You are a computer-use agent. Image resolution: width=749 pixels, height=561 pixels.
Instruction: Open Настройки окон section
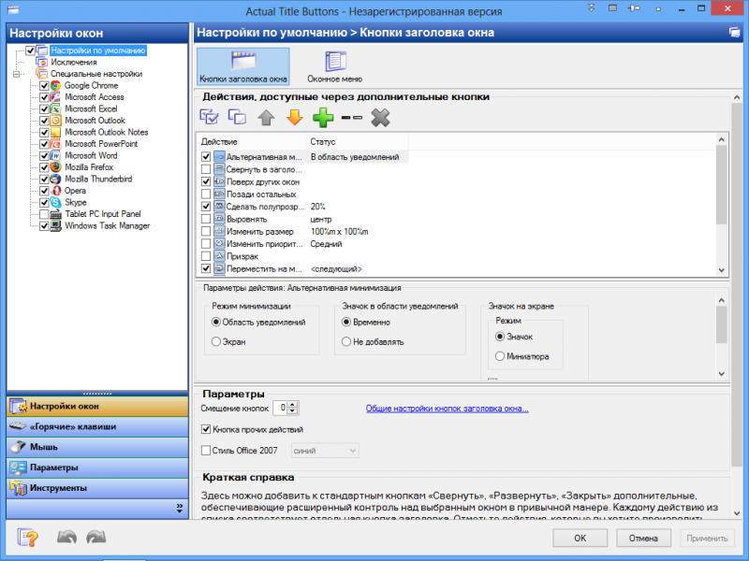tap(97, 406)
